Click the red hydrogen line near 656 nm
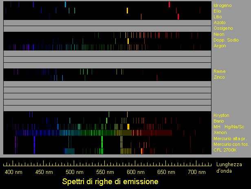251x189 pixels. coord(169,4)
